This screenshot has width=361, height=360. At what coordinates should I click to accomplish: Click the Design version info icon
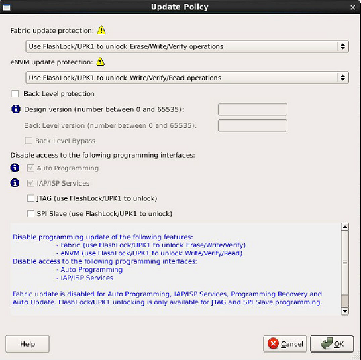16,109
